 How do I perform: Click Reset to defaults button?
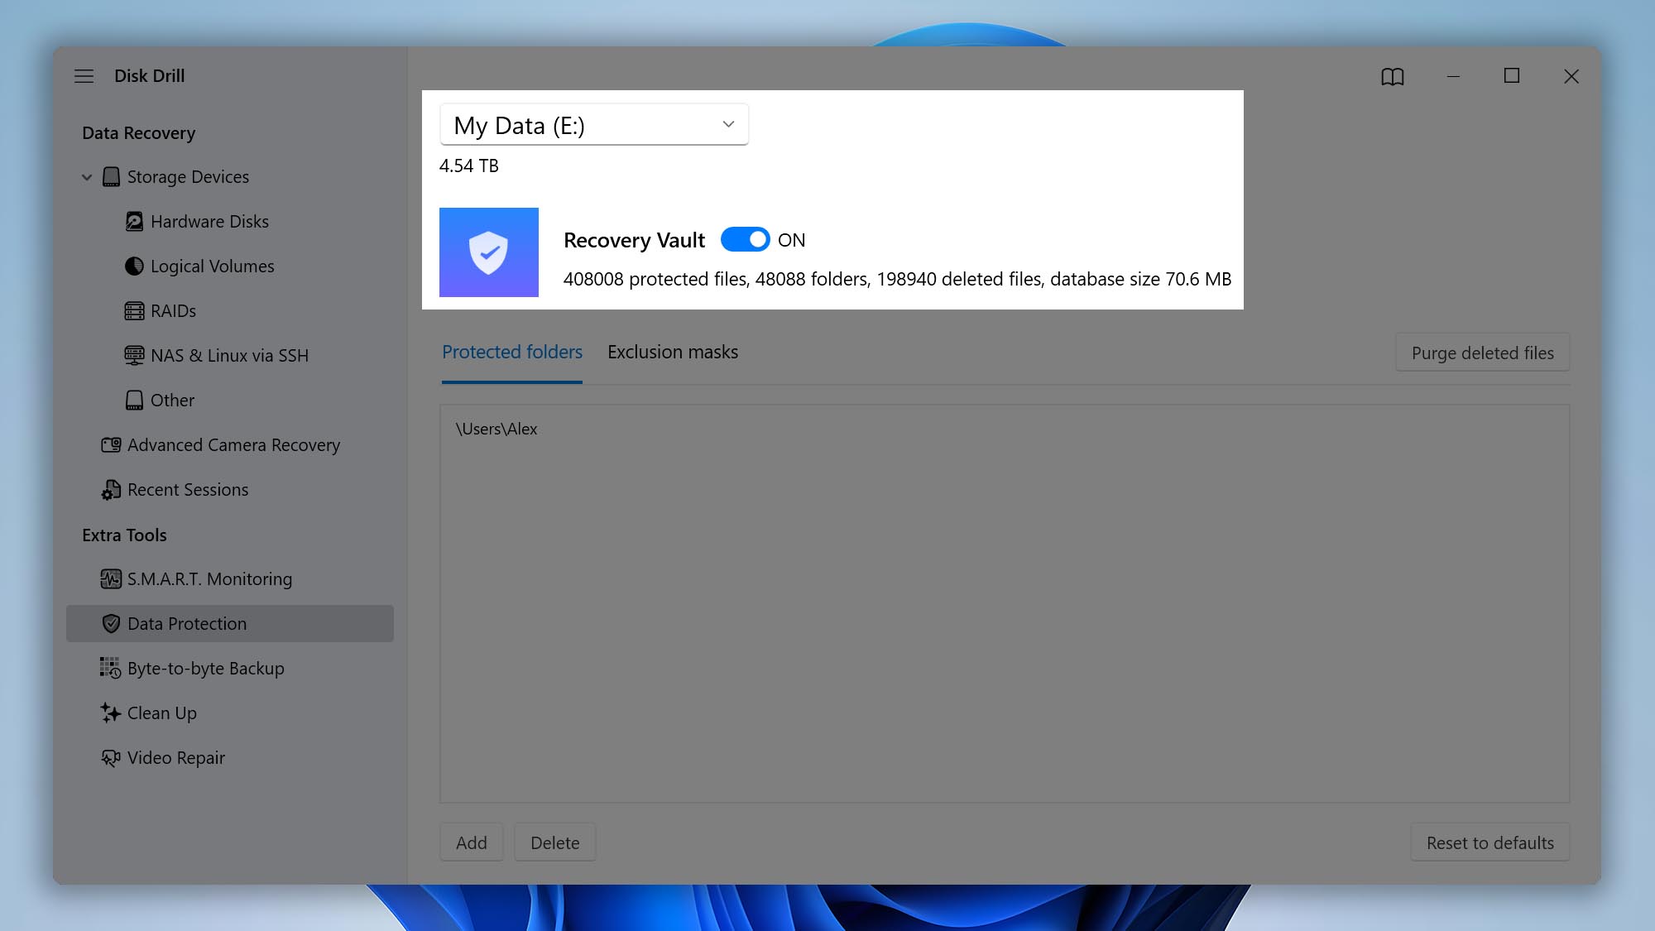tap(1490, 843)
